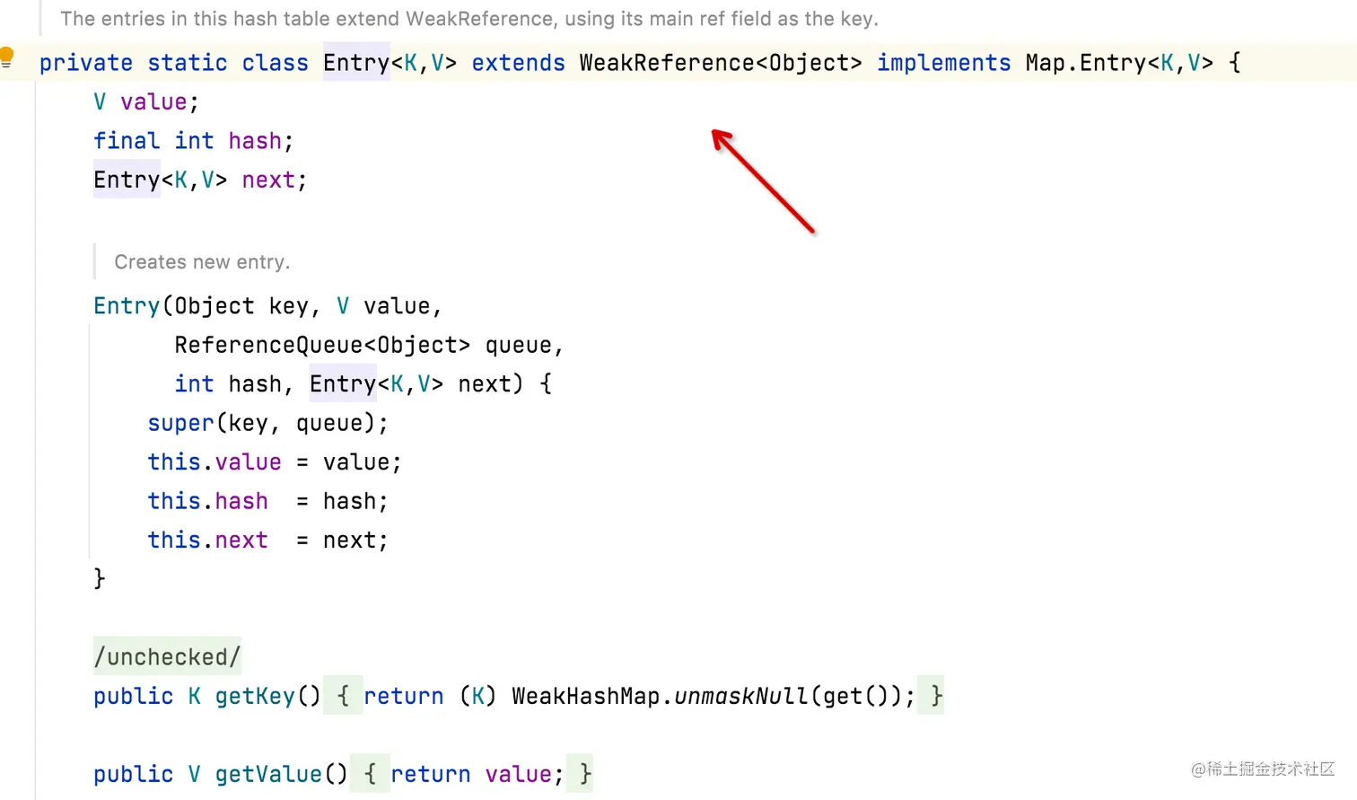Click the 'next' field name
1357x800 pixels.
pos(267,180)
